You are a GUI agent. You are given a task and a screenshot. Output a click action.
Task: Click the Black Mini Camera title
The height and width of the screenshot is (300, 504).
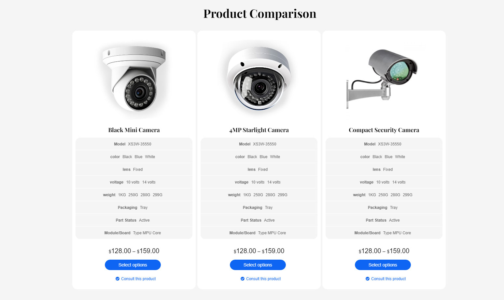point(134,130)
